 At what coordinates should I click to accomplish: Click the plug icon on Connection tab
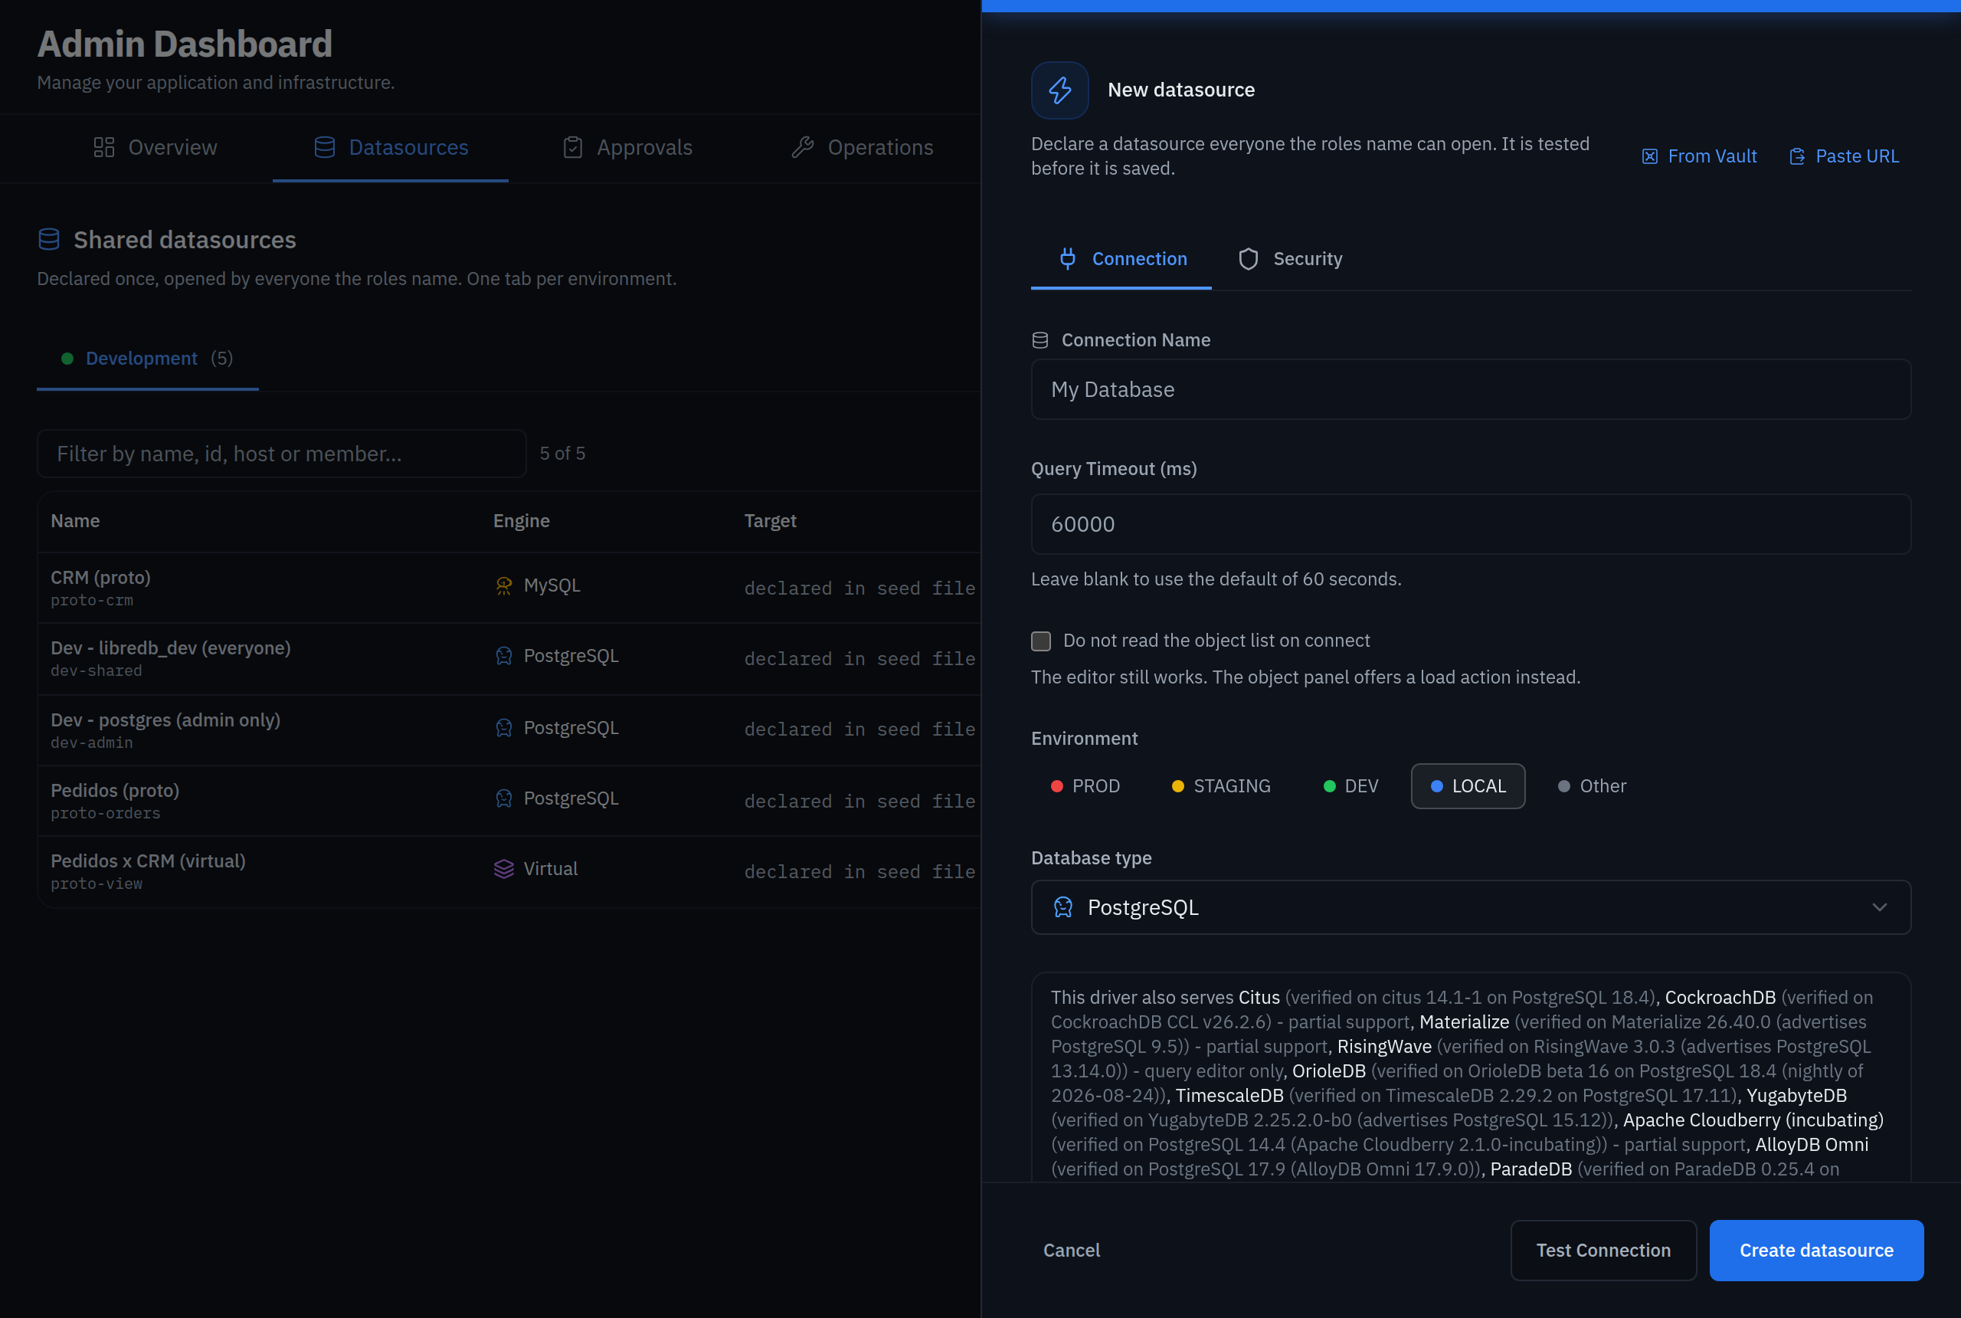1067,259
